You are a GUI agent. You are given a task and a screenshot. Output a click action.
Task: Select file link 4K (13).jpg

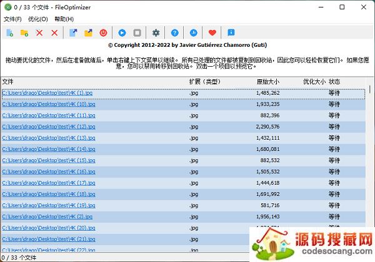point(49,138)
